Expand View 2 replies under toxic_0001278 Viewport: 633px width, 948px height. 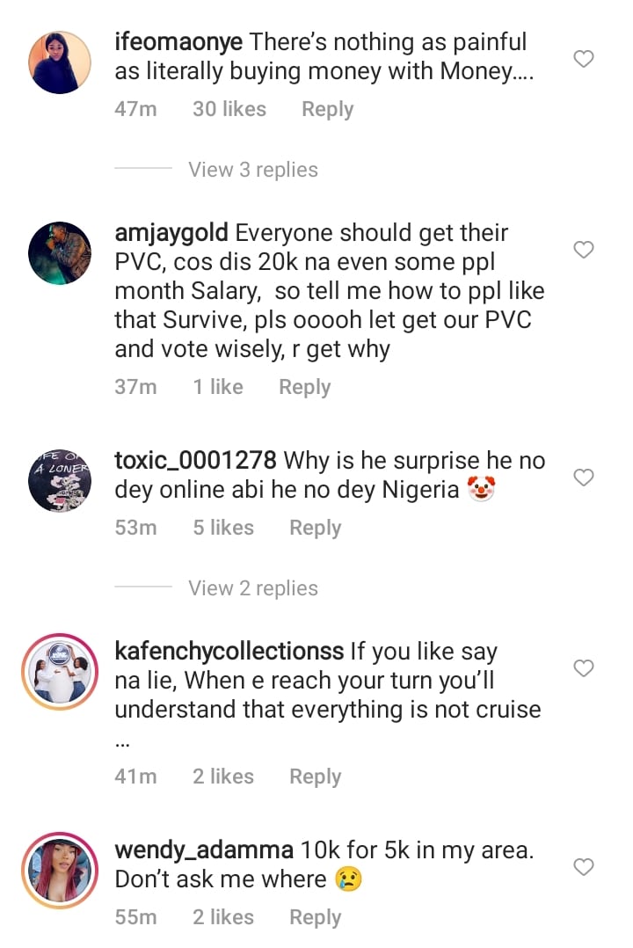[x=253, y=588]
